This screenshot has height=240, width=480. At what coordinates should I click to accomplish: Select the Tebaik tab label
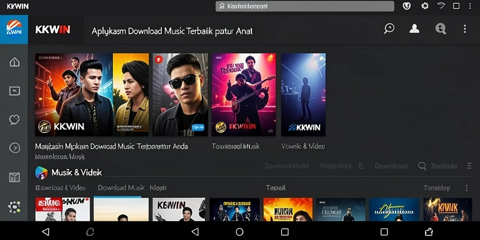[276, 187]
